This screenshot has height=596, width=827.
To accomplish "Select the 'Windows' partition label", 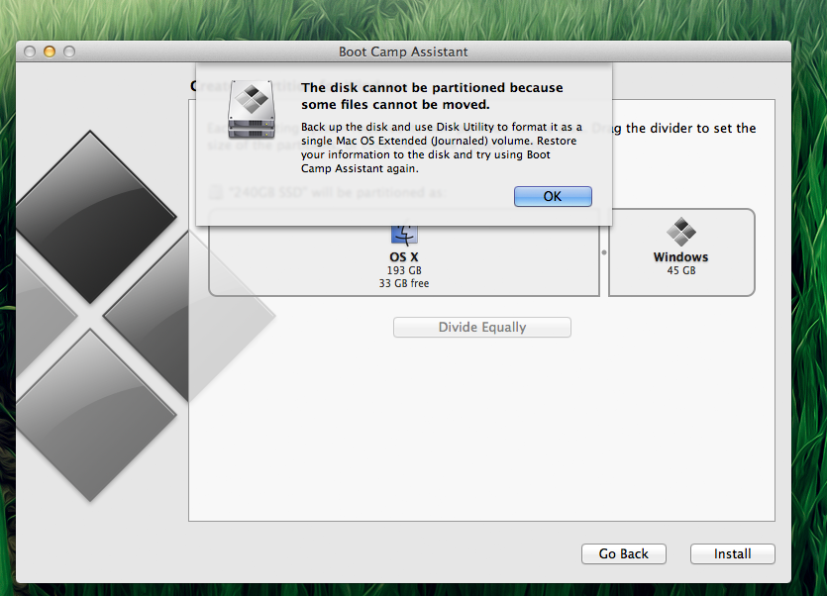I will [x=680, y=256].
